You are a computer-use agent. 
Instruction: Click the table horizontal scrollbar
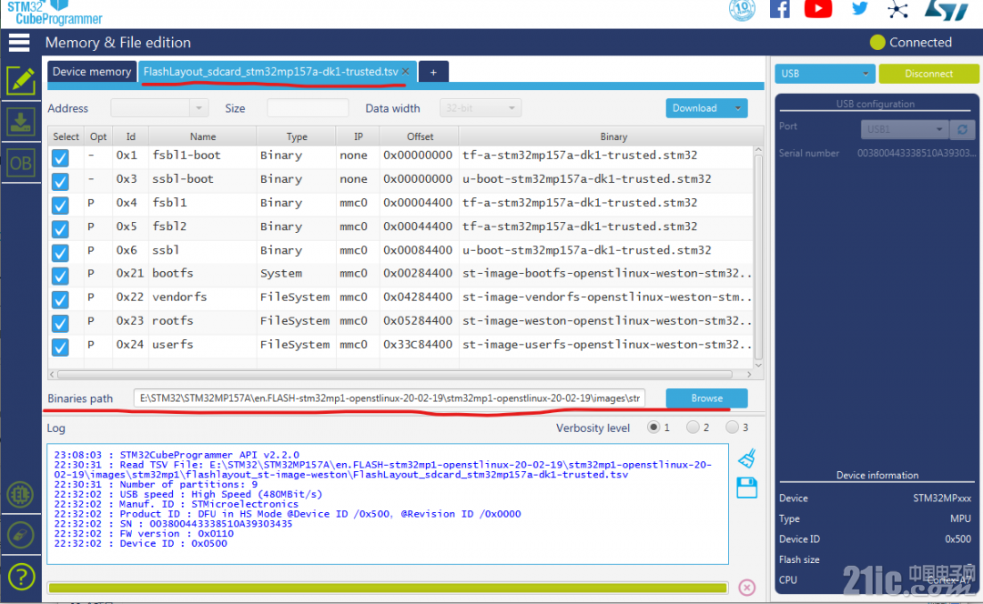pos(395,374)
